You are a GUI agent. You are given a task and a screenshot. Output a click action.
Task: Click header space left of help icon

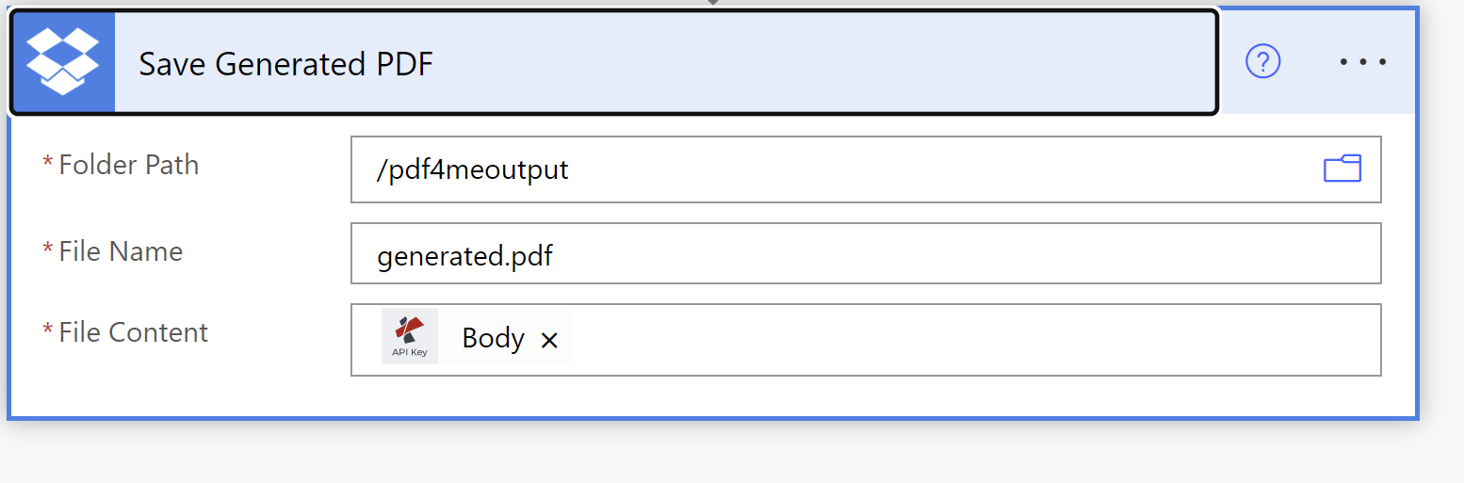click(x=1232, y=62)
